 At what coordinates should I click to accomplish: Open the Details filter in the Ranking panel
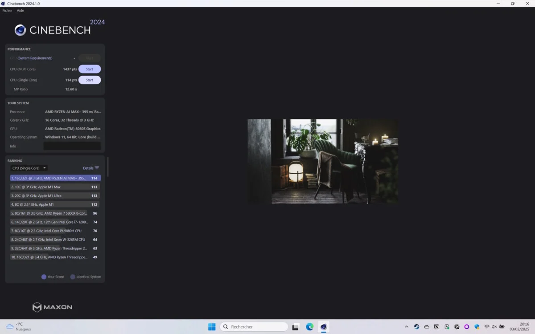point(91,168)
